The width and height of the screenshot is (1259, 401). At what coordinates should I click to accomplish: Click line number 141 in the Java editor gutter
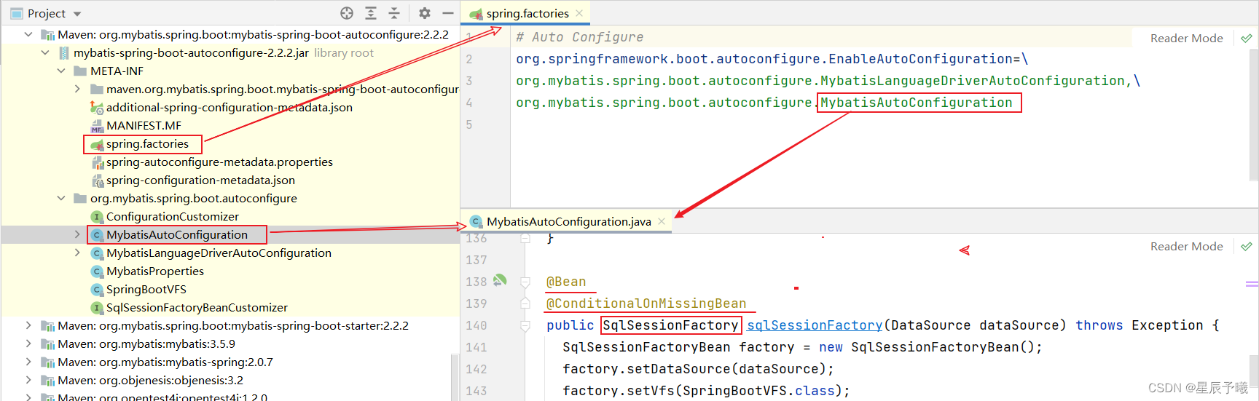click(476, 347)
